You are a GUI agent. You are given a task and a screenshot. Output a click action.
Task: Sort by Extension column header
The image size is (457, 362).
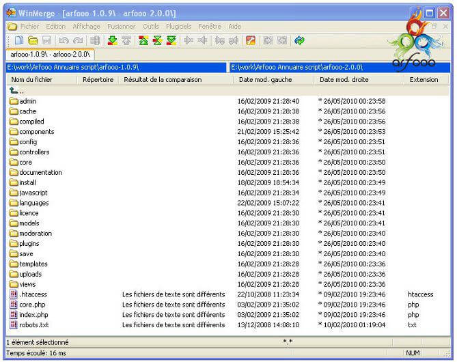426,79
